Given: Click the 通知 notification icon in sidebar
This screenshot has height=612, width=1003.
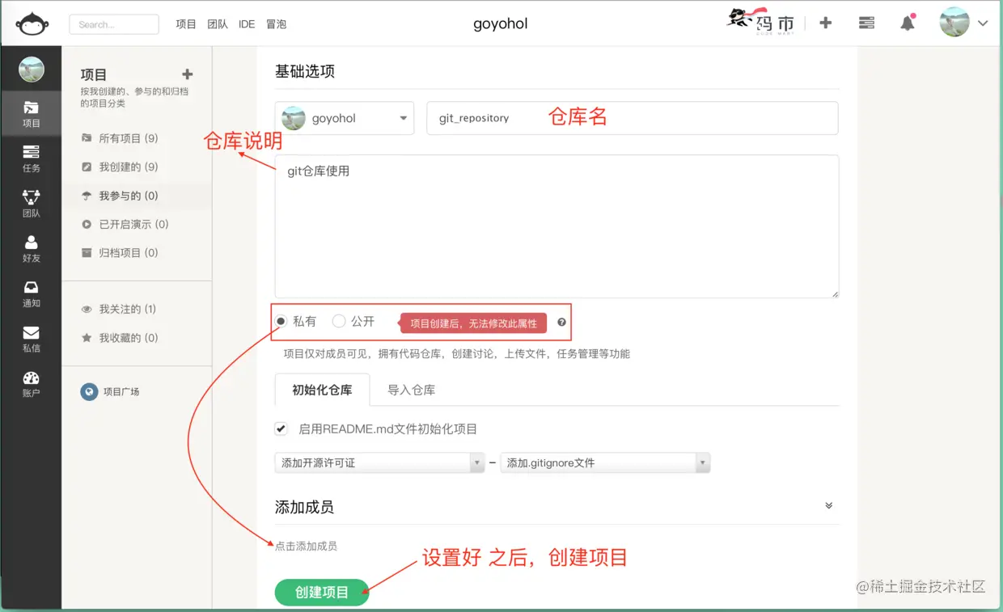Looking at the screenshot, I should [x=32, y=293].
